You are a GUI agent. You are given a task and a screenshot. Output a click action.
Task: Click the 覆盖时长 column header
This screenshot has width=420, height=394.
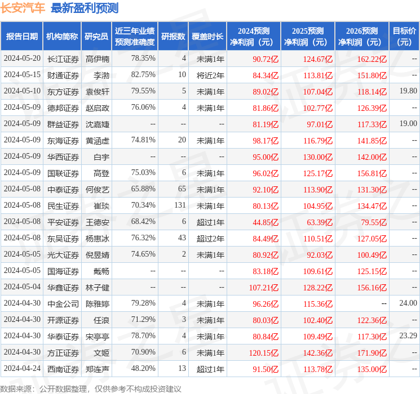[207, 36]
